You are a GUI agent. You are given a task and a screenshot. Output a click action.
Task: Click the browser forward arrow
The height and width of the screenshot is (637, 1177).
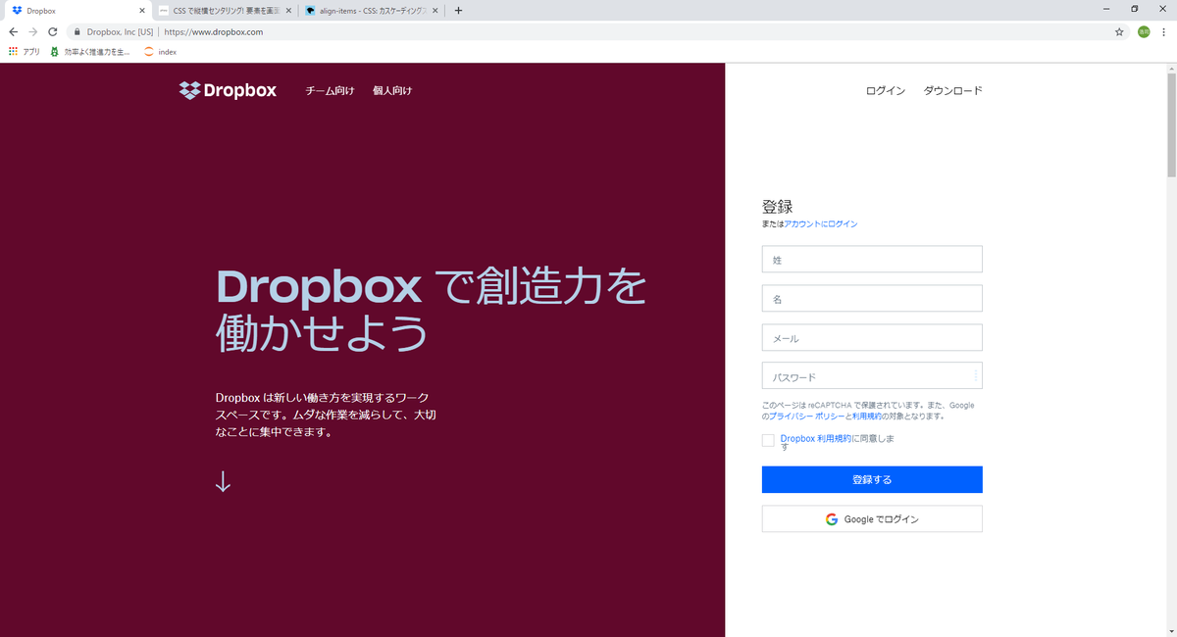point(32,31)
